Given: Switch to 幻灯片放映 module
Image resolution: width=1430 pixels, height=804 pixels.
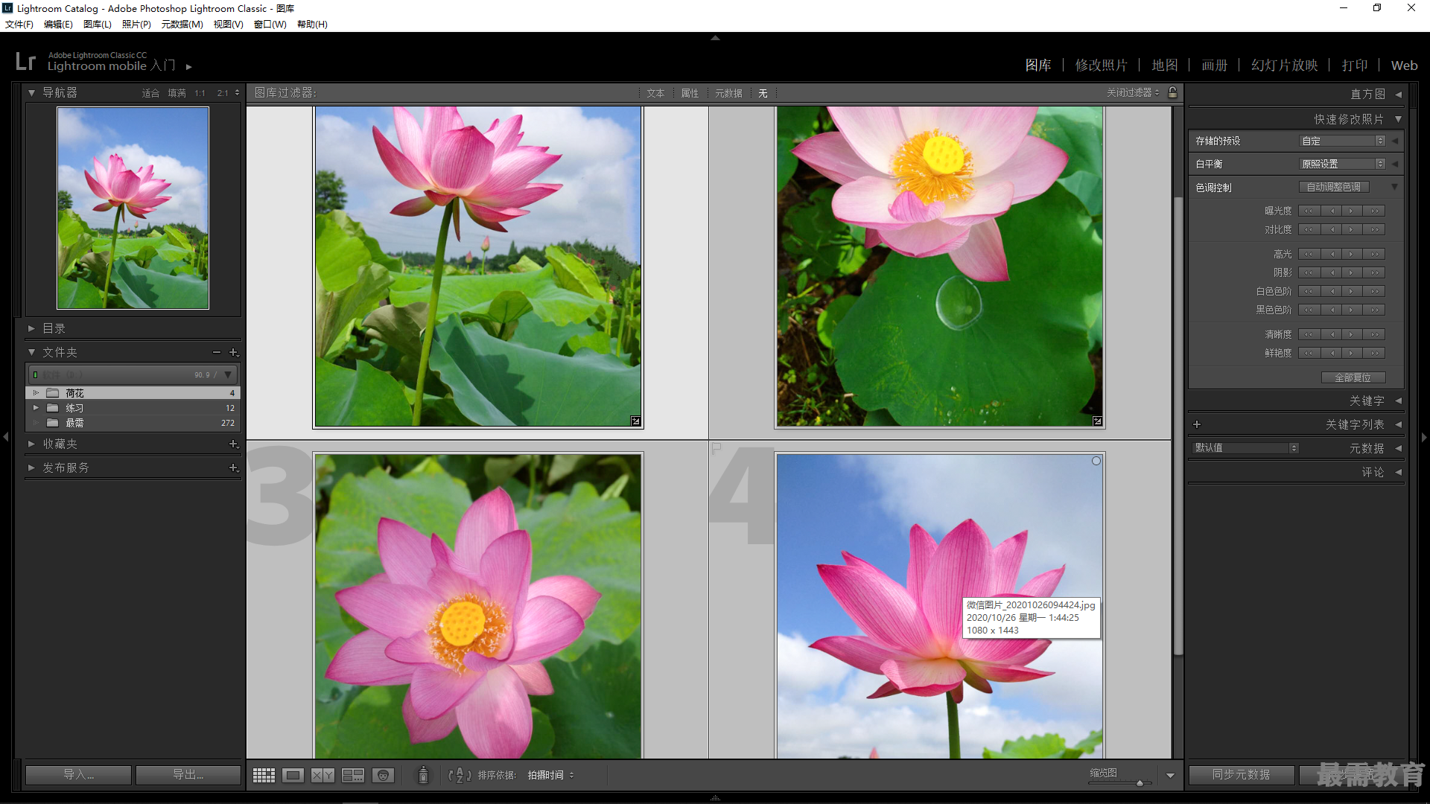Looking at the screenshot, I should point(1284,66).
